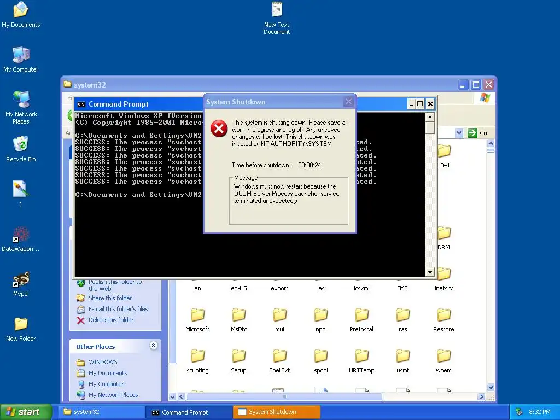The height and width of the screenshot is (420, 560).
Task: Select the ias folder label
Action: (x=320, y=288)
